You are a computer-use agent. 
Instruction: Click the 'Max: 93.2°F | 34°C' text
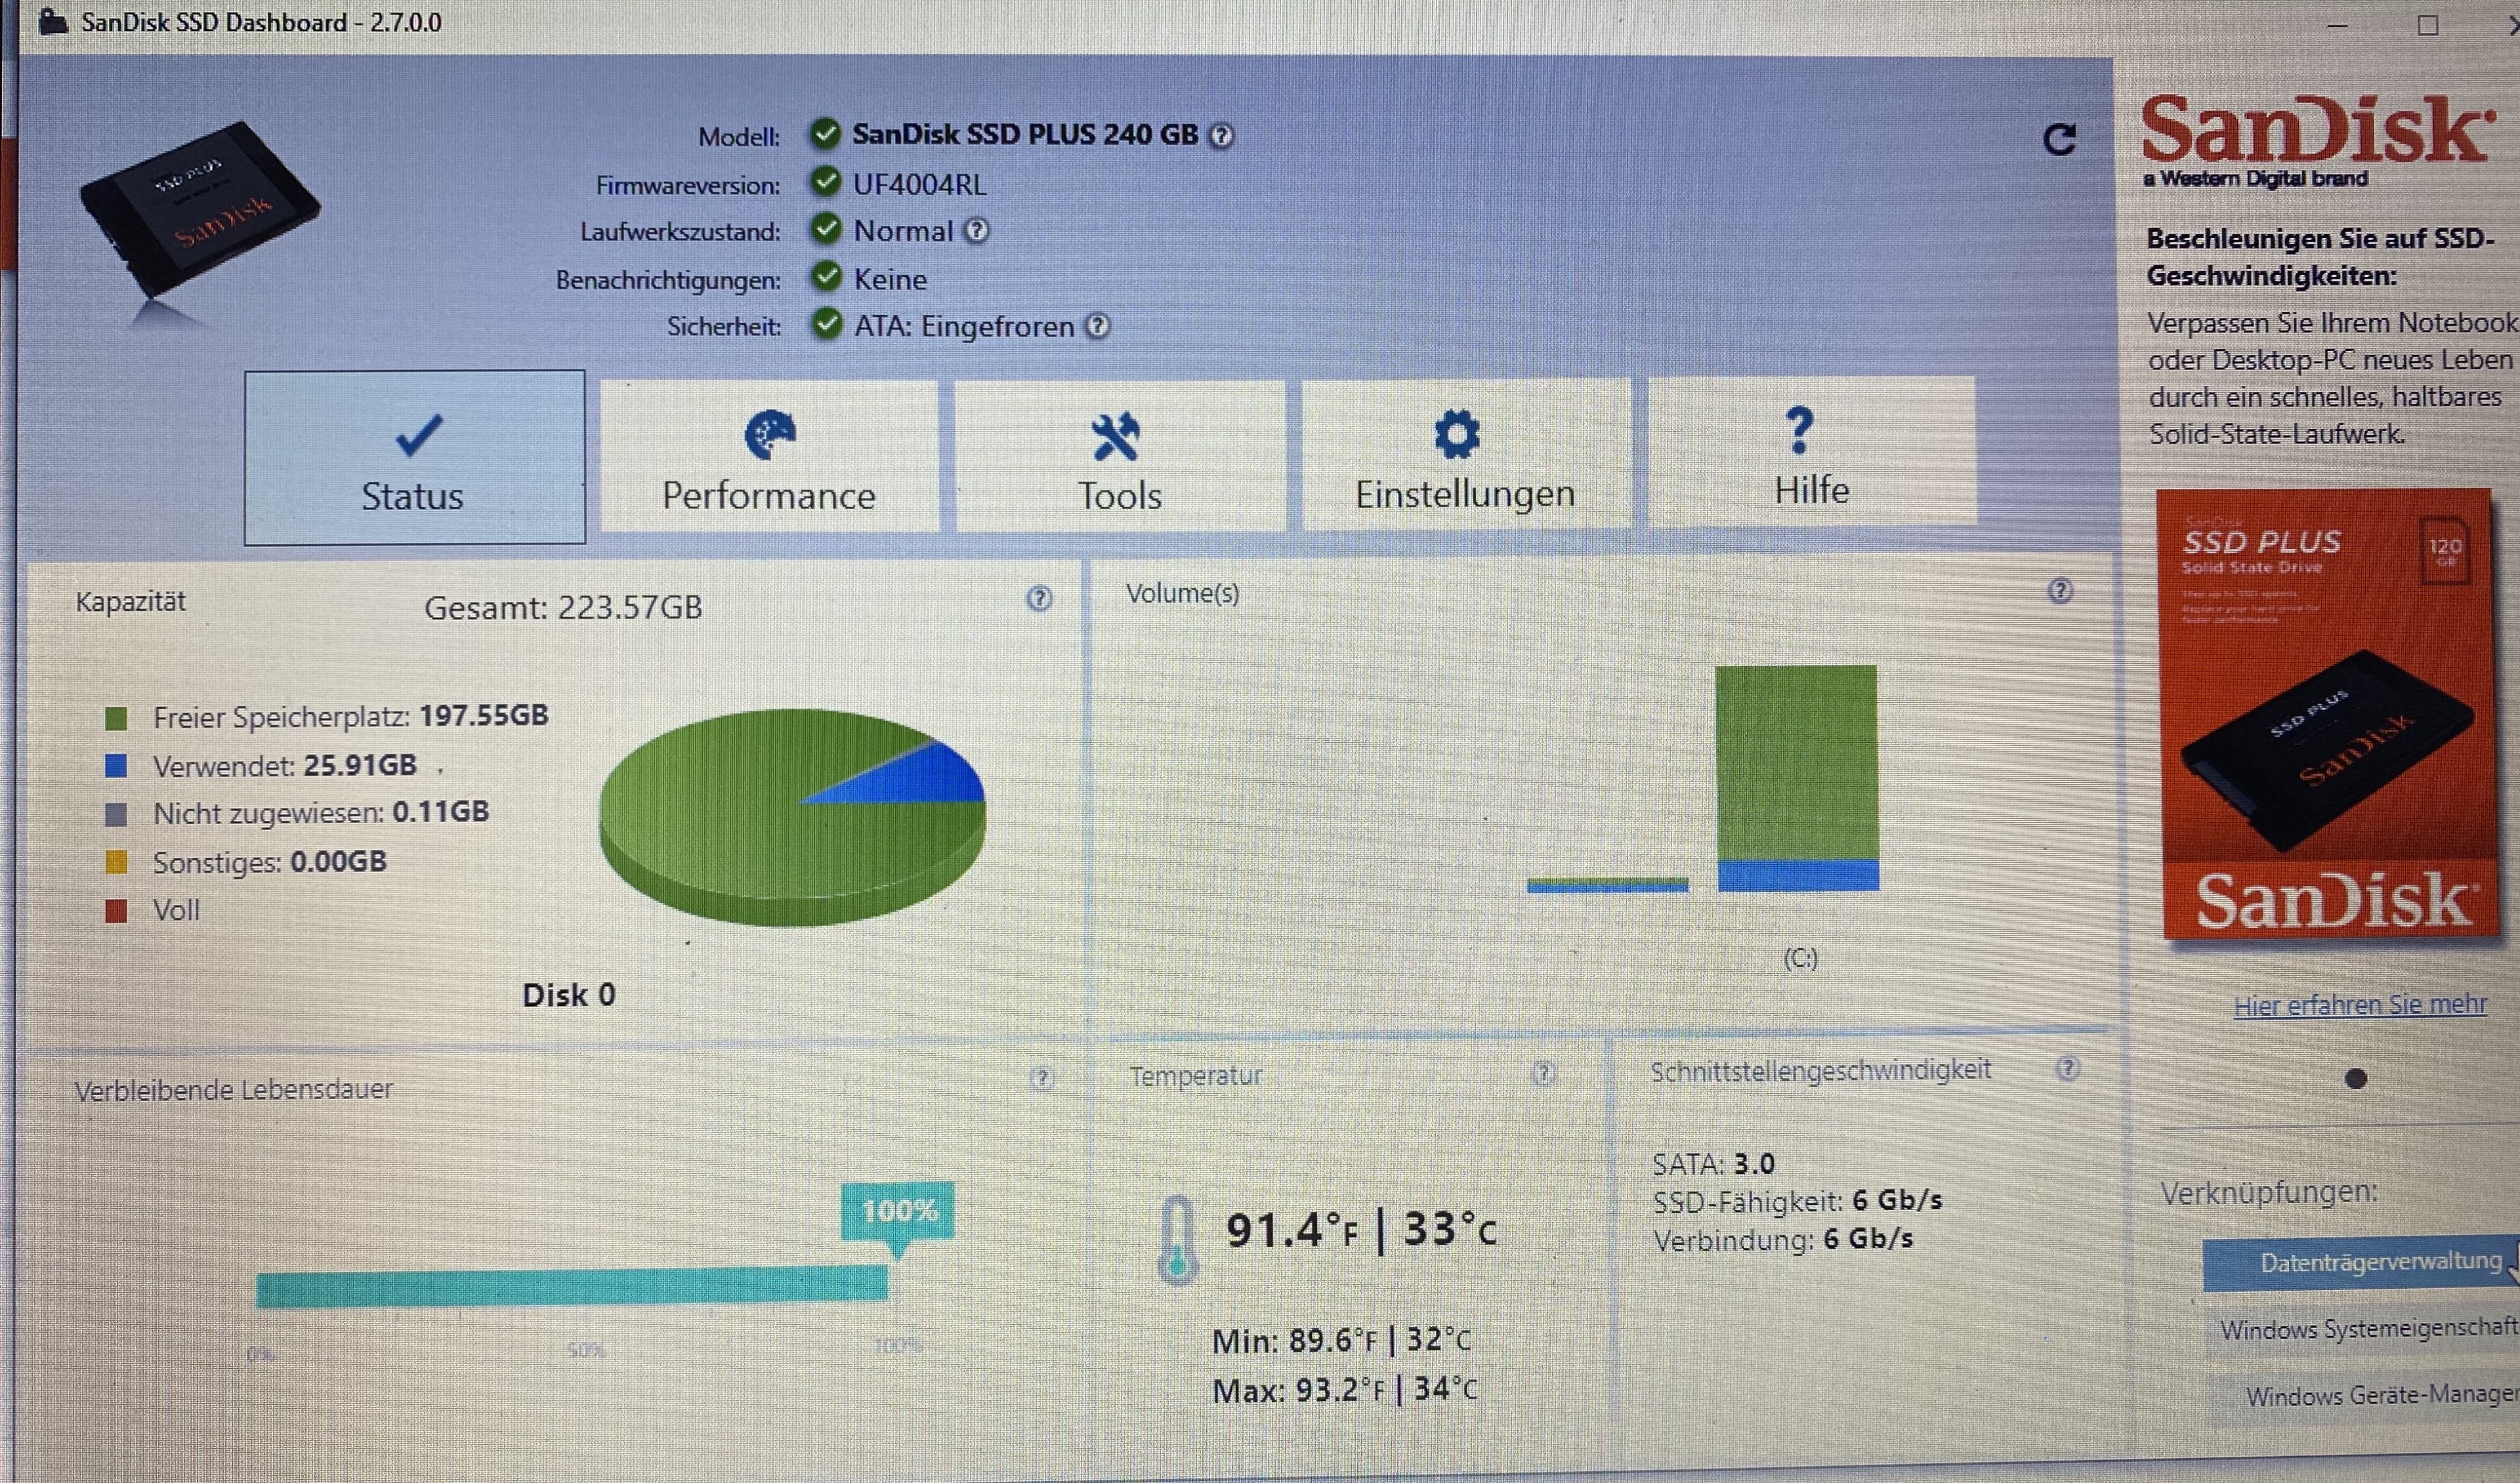tap(1345, 1390)
